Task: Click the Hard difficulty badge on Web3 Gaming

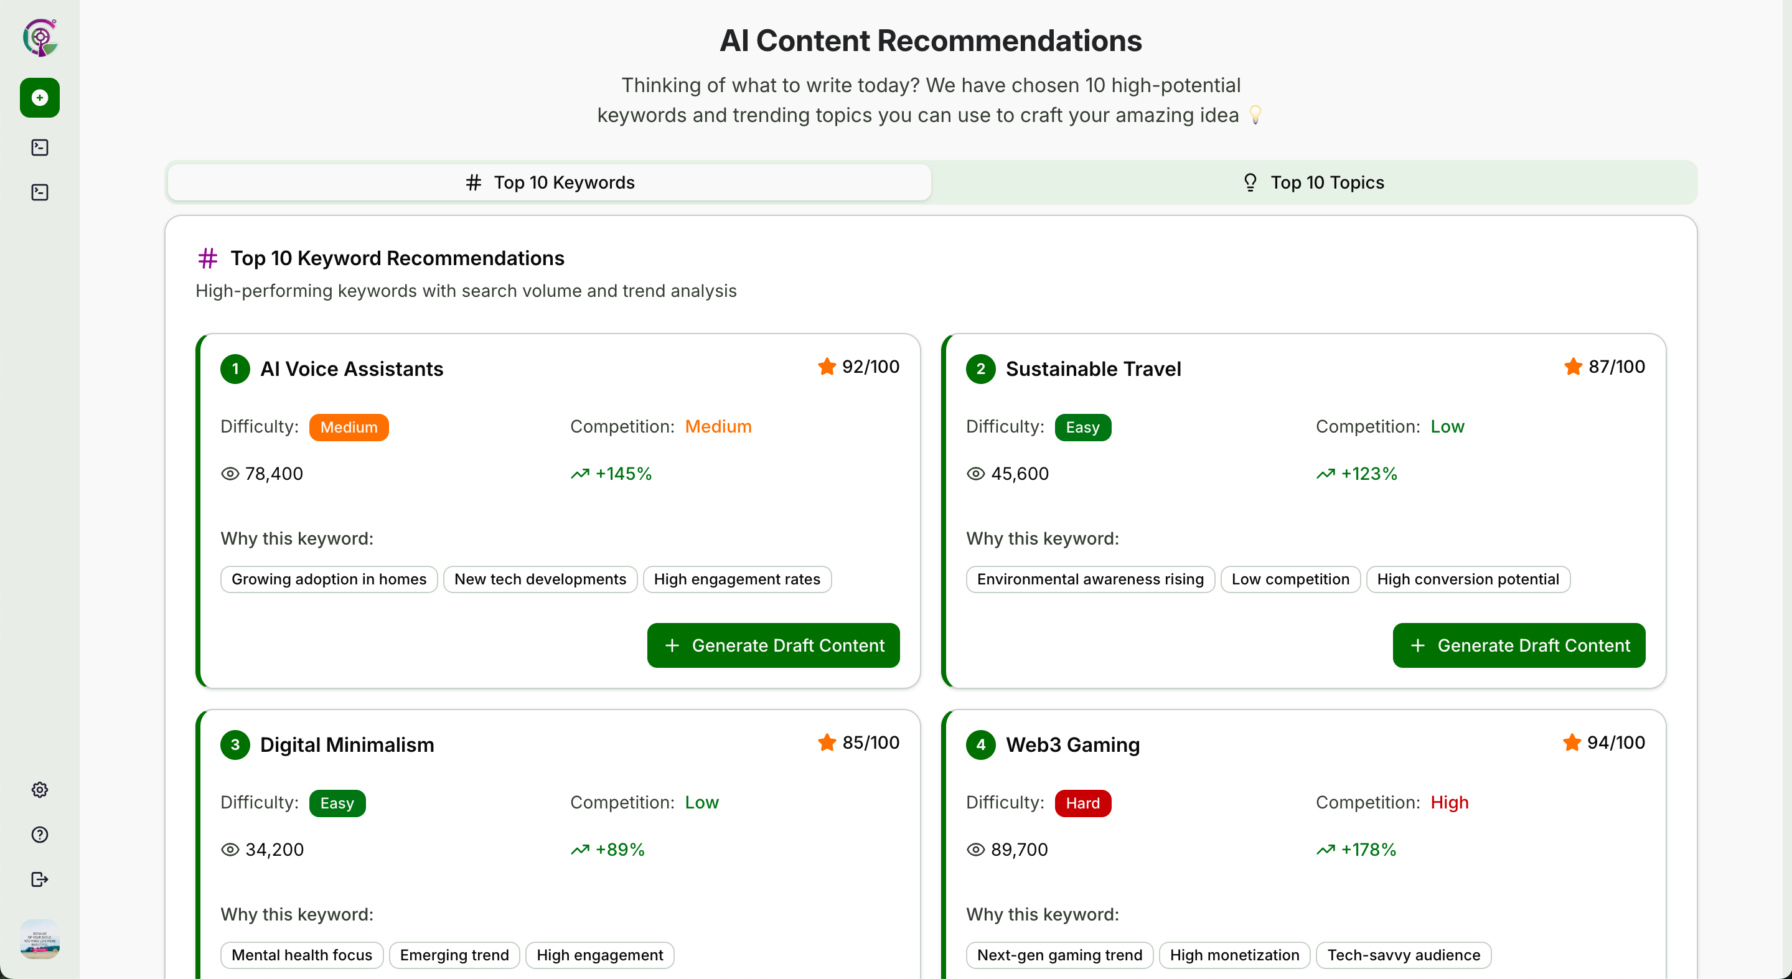Action: (x=1082, y=803)
